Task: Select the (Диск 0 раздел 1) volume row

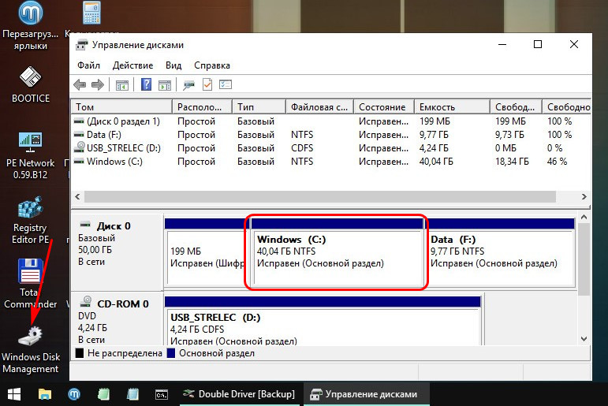Action: 331,121
